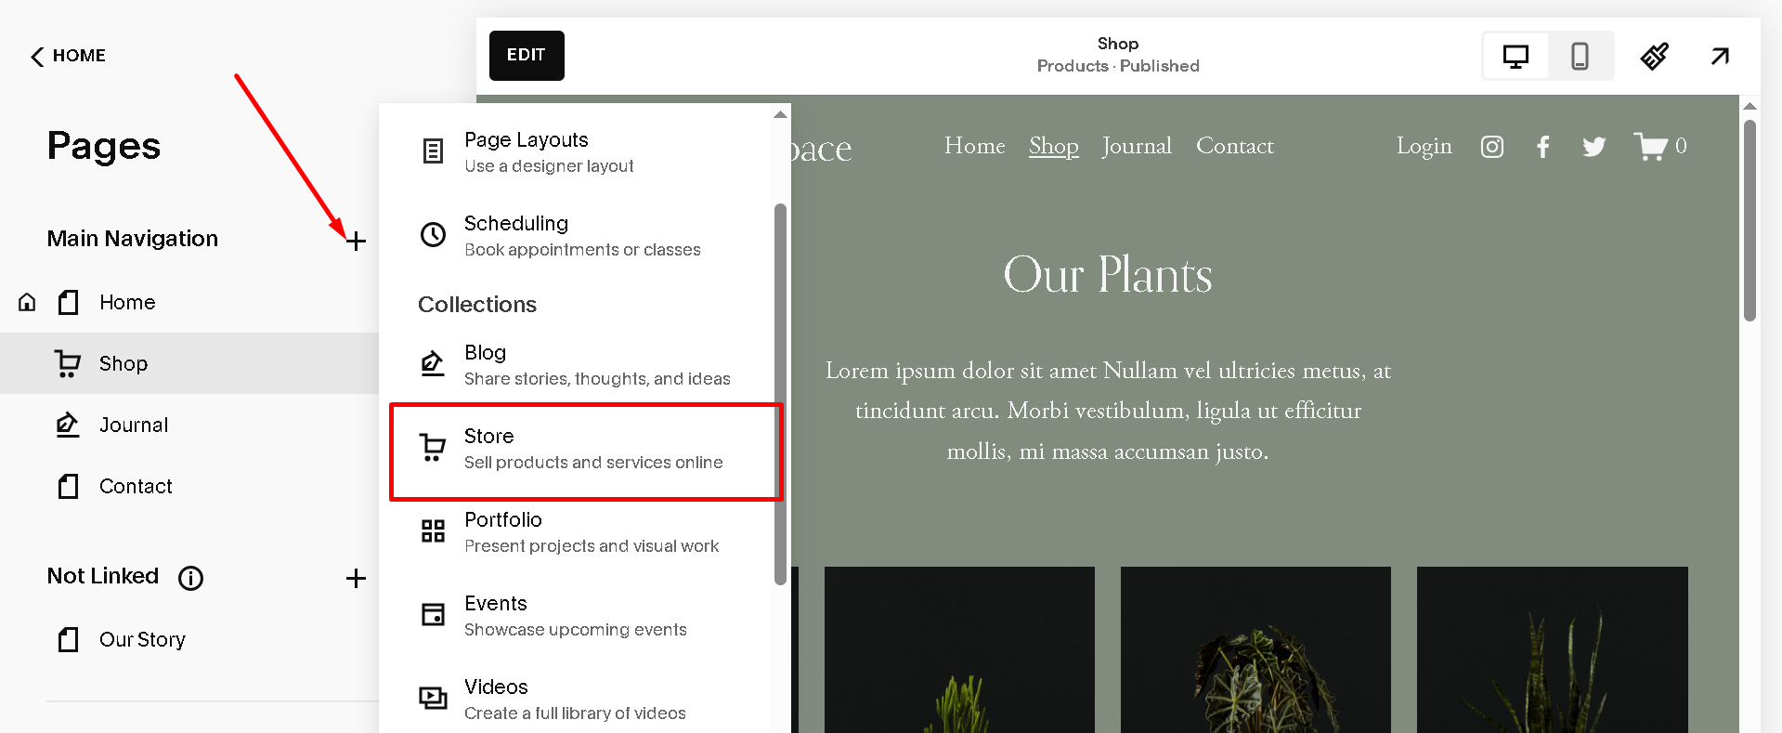Click the EDIT button
This screenshot has width=1782, height=733.
pos(527,56)
